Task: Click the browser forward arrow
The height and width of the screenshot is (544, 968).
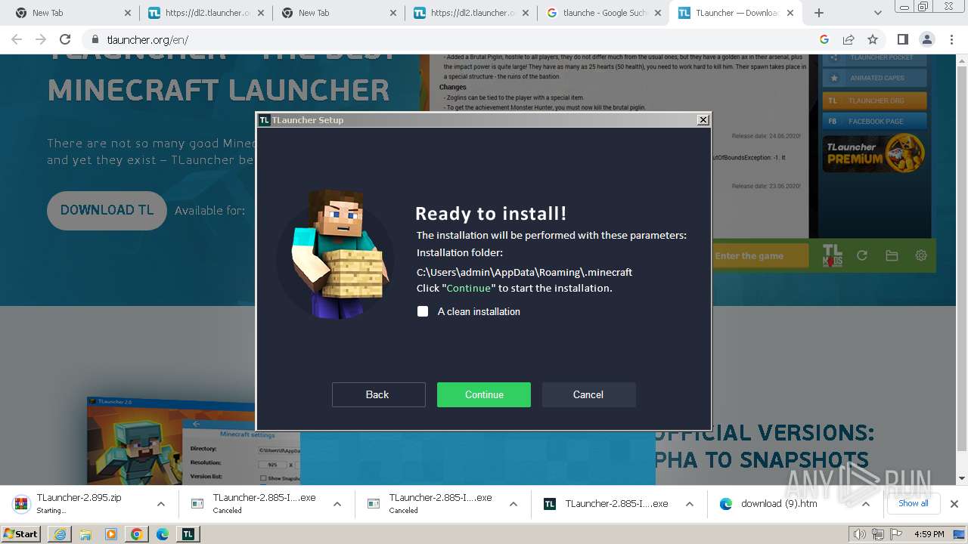Action: (x=41, y=40)
